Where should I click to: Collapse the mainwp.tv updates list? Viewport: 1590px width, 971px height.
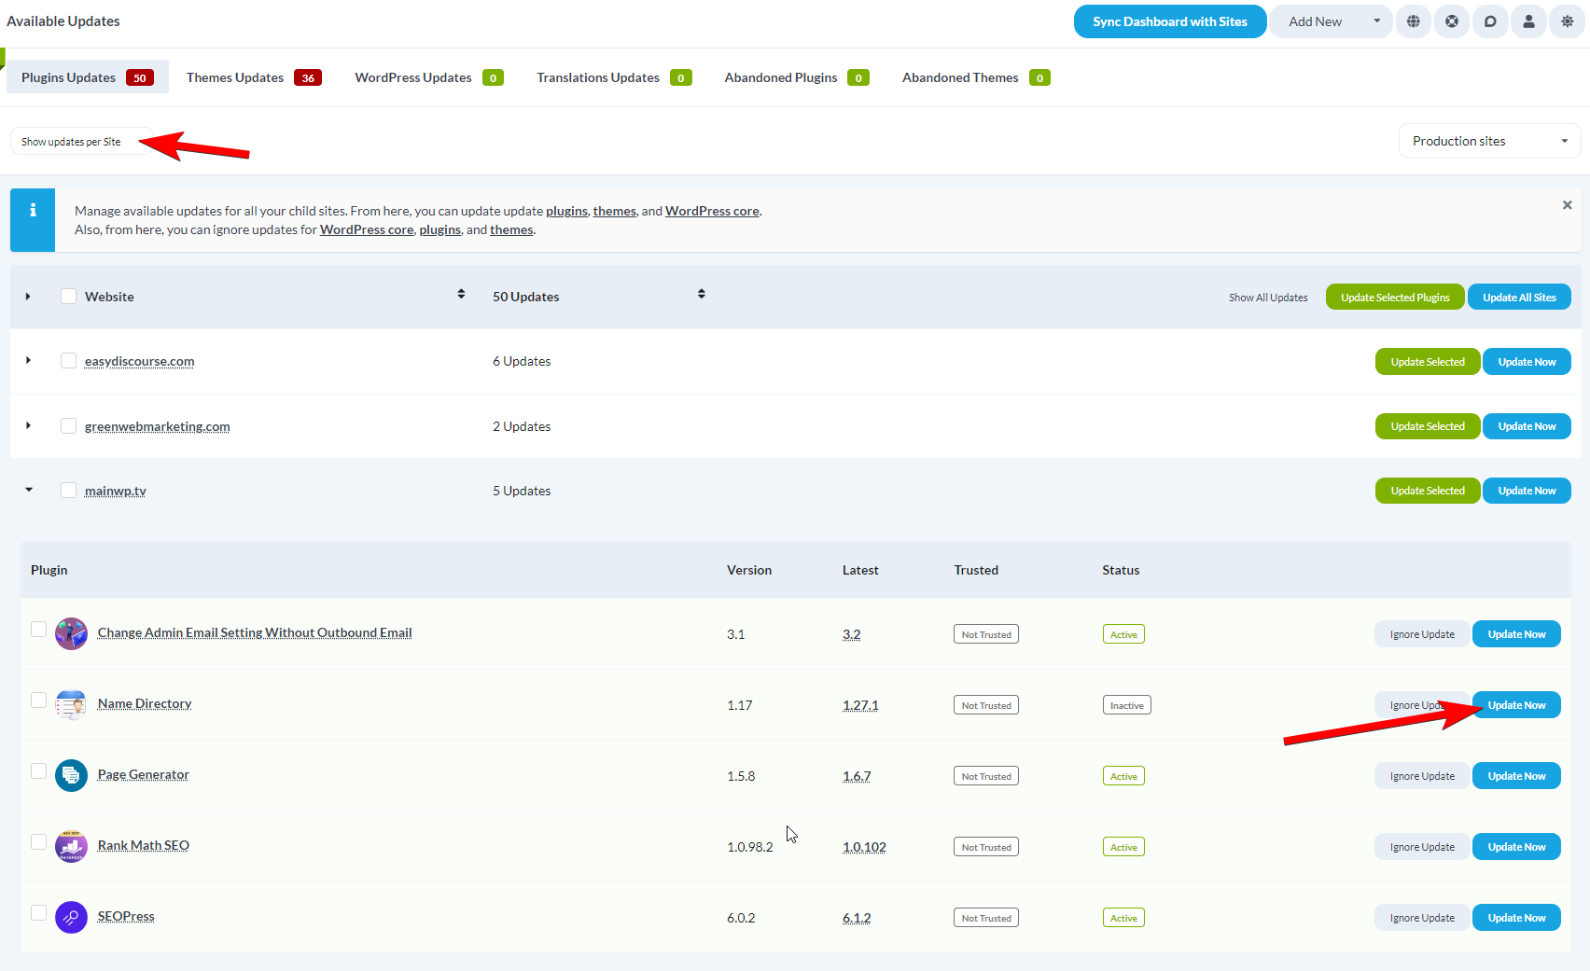(28, 489)
